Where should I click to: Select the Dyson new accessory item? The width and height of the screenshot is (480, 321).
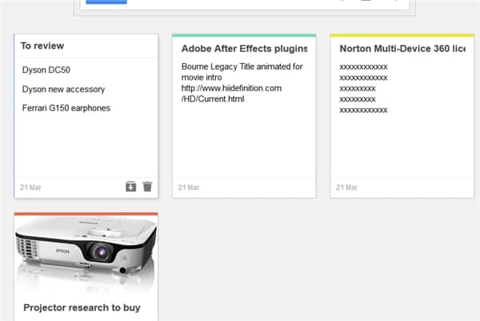(63, 89)
